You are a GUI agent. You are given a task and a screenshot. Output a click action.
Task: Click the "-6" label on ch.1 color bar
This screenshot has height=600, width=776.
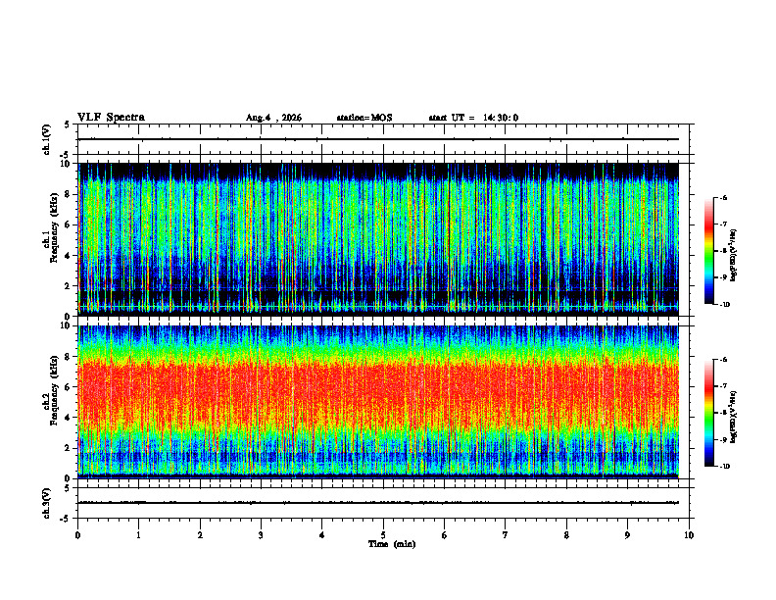724,198
